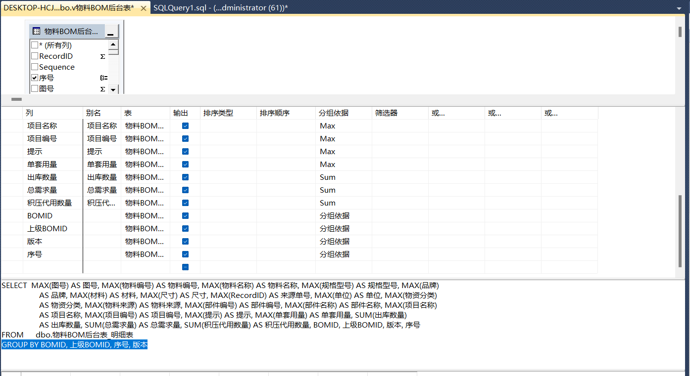Open 分组依据 dropdown for 版本 row
This screenshot has height=376, width=690.
pyautogui.click(x=343, y=242)
